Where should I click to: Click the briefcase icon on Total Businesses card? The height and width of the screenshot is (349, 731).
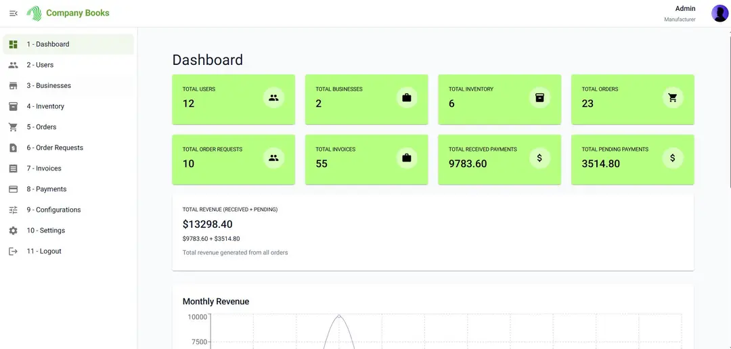point(407,98)
